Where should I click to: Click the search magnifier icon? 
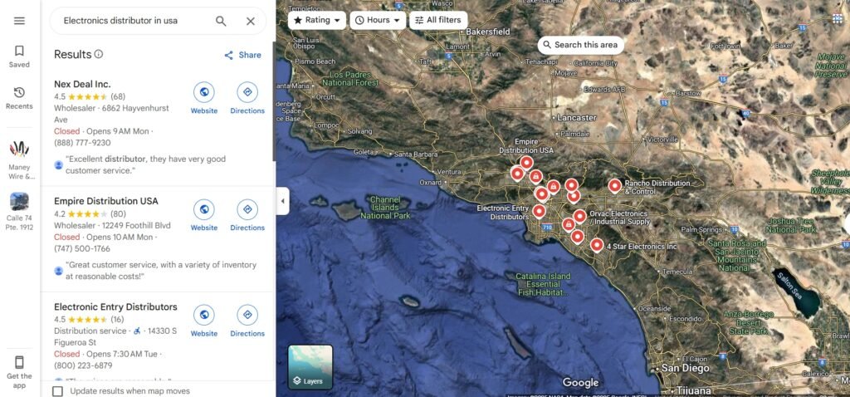[221, 21]
